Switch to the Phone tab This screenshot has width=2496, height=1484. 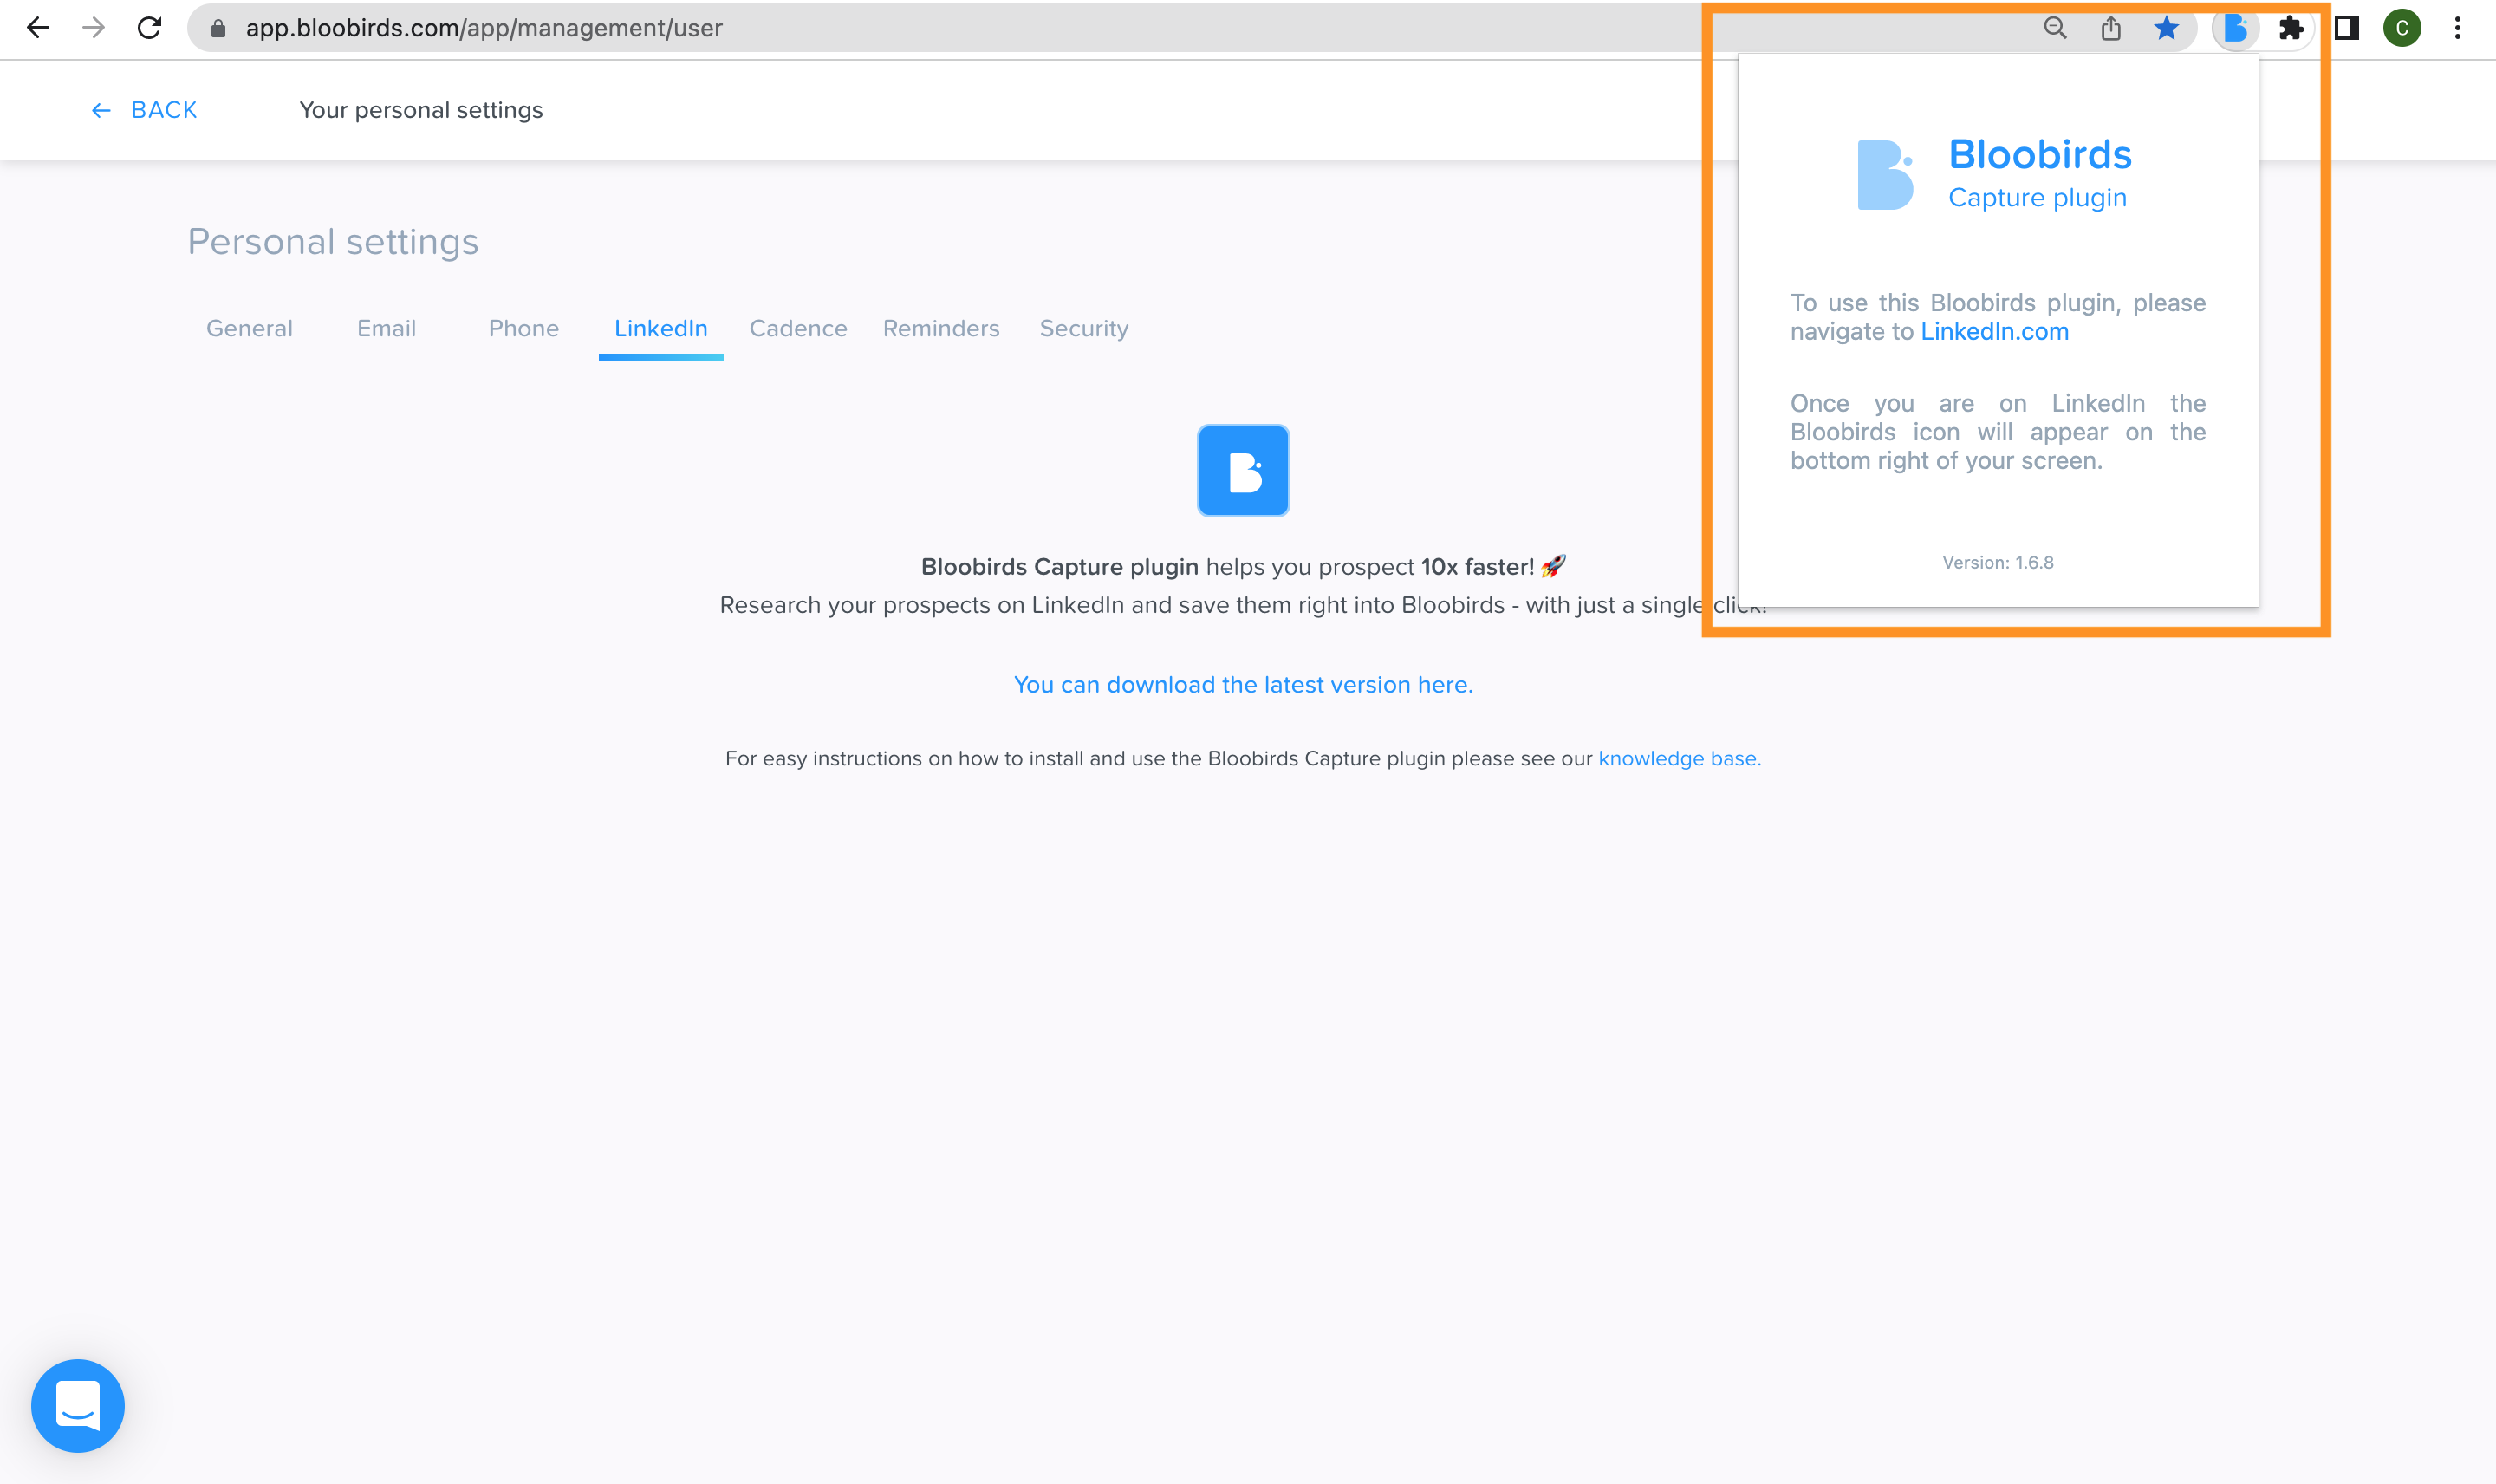(523, 328)
